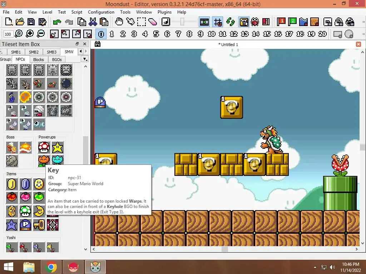
Task: Float the Tileset Item Box panel
Action: (x=77, y=44)
